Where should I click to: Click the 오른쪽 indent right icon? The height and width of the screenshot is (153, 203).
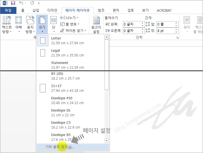pyautogui.click(x=108, y=31)
